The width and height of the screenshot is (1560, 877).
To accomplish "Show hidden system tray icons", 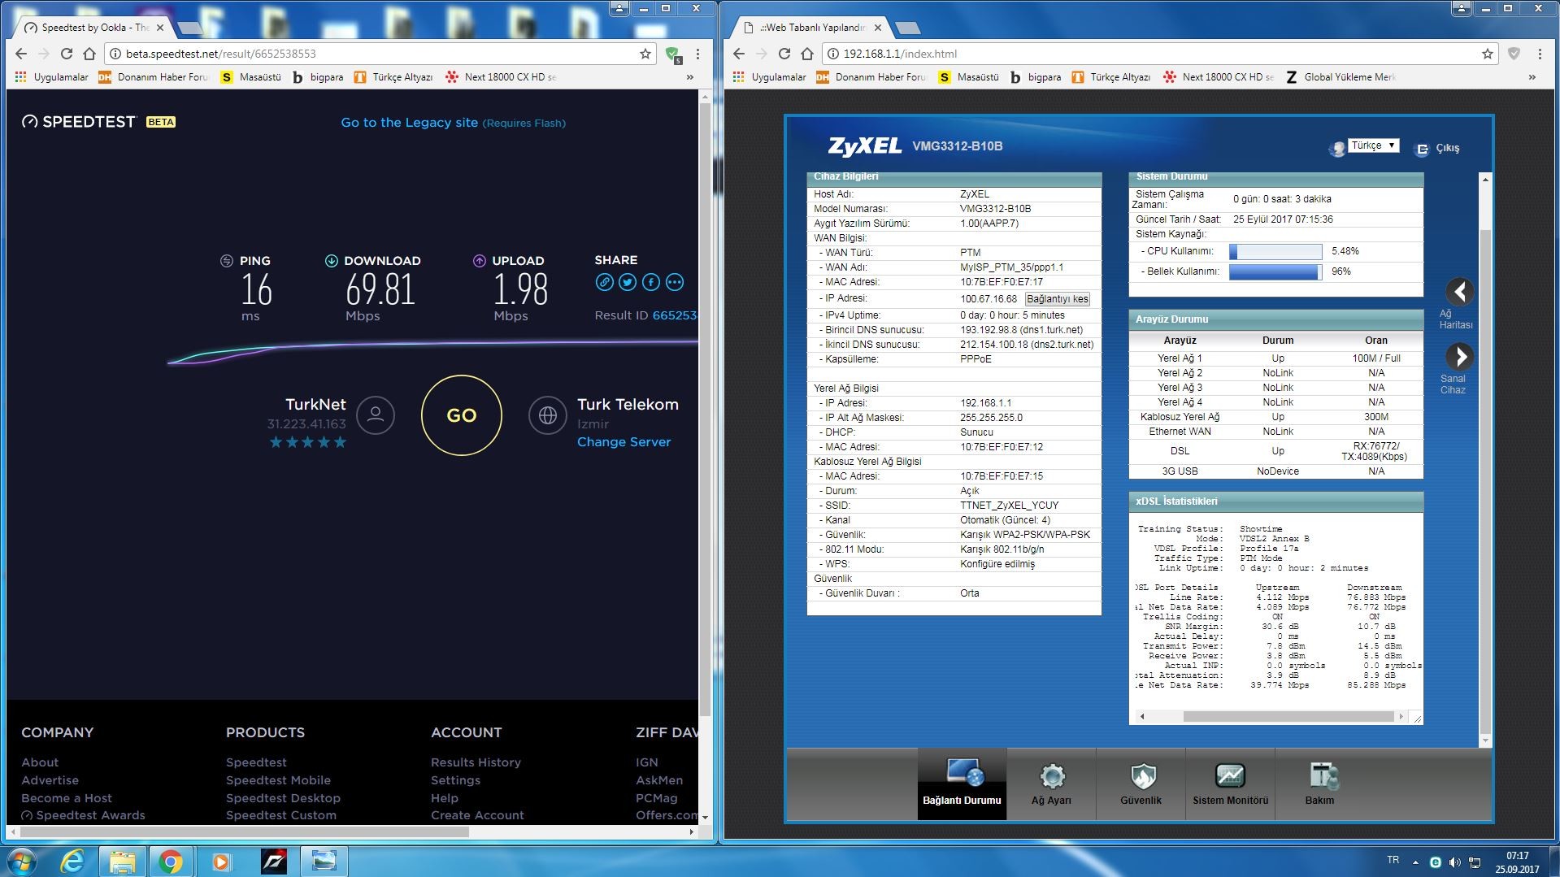I will tap(1415, 862).
